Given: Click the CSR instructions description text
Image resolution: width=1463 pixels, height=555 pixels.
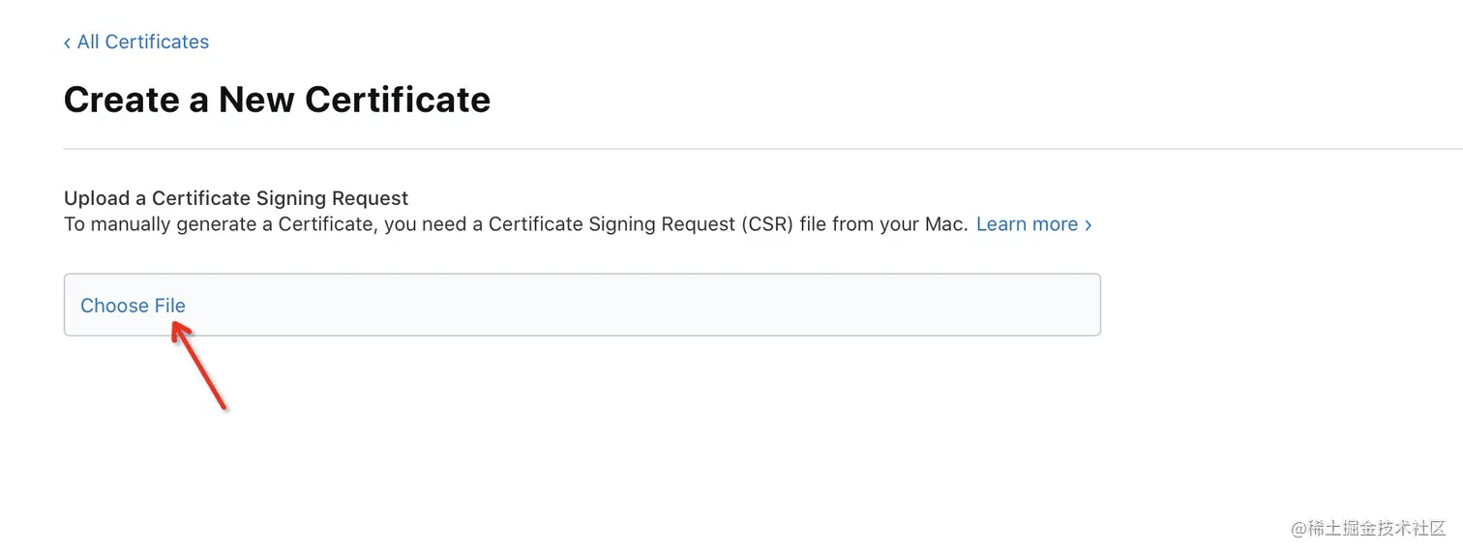Looking at the screenshot, I should (x=516, y=224).
